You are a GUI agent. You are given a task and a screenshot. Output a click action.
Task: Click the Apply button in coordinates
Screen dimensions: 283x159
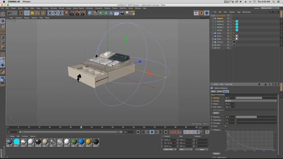202,149
